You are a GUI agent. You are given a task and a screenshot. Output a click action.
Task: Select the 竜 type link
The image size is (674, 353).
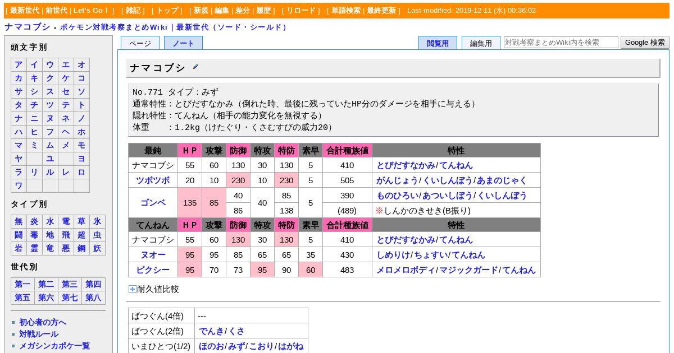50,248
